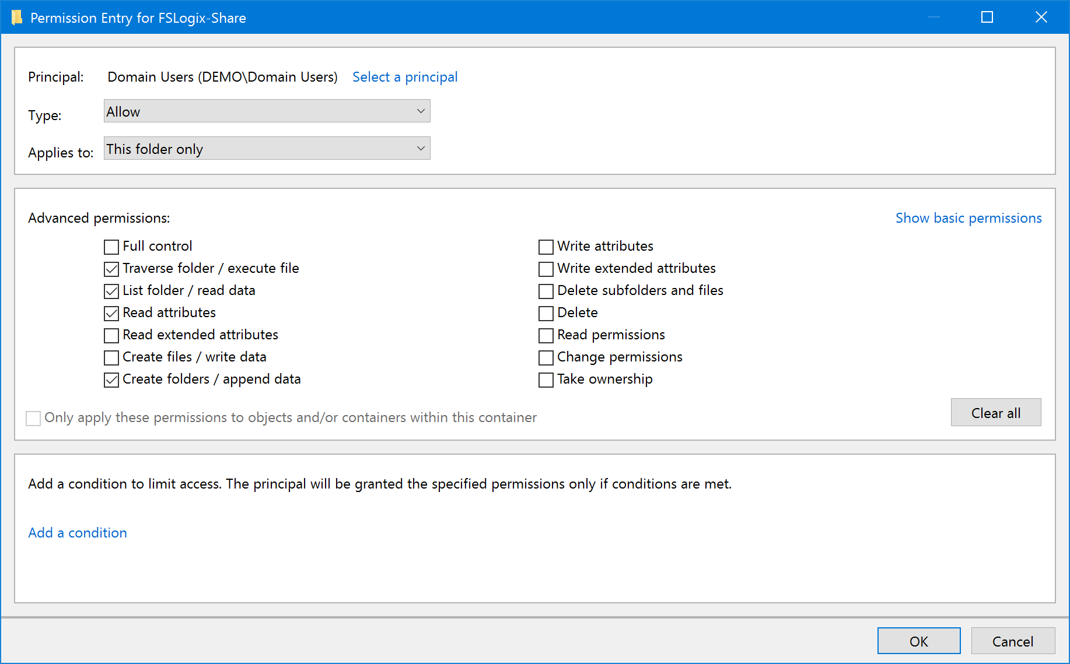Uncheck List folder / read data

point(111,291)
